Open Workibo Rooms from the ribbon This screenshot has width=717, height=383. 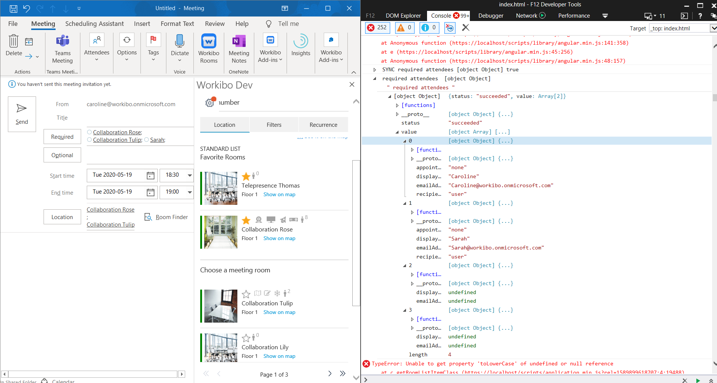tap(208, 41)
